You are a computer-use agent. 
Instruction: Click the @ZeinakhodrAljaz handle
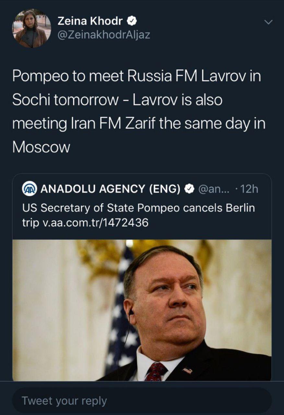[104, 35]
